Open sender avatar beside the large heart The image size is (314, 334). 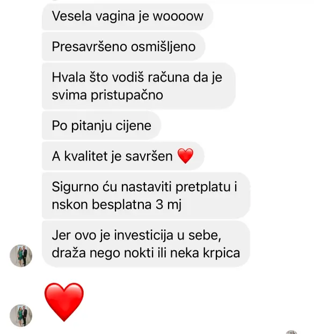[x=21, y=315]
